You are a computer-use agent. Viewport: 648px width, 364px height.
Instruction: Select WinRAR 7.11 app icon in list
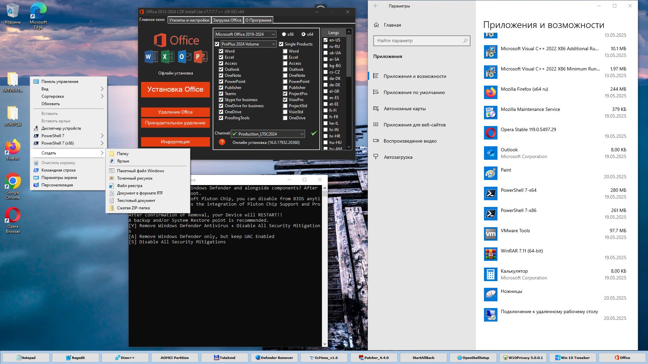[490, 254]
